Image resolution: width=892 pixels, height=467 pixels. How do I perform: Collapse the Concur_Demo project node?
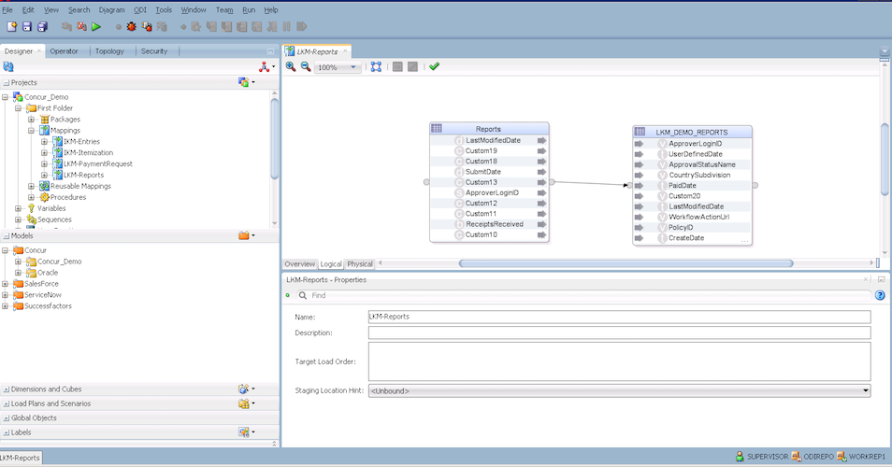[5, 97]
